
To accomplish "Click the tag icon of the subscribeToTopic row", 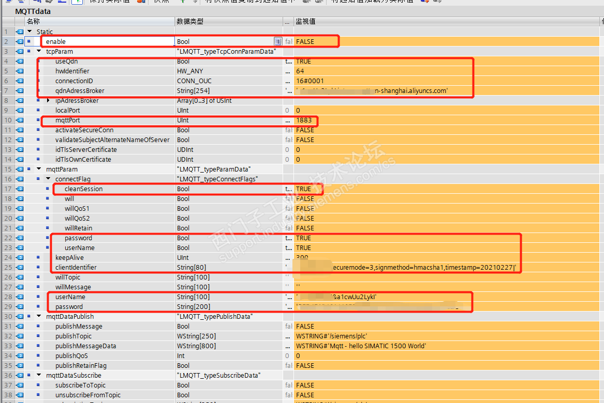I will [20, 385].
